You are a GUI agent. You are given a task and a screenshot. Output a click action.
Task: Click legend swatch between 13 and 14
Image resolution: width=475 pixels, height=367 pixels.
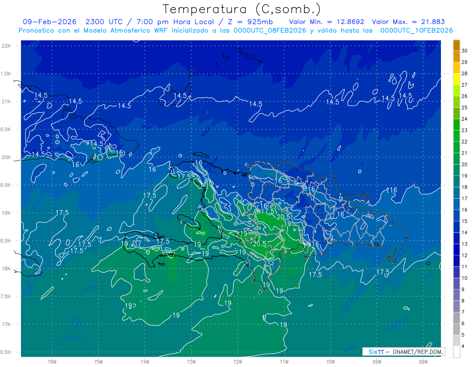point(456,238)
